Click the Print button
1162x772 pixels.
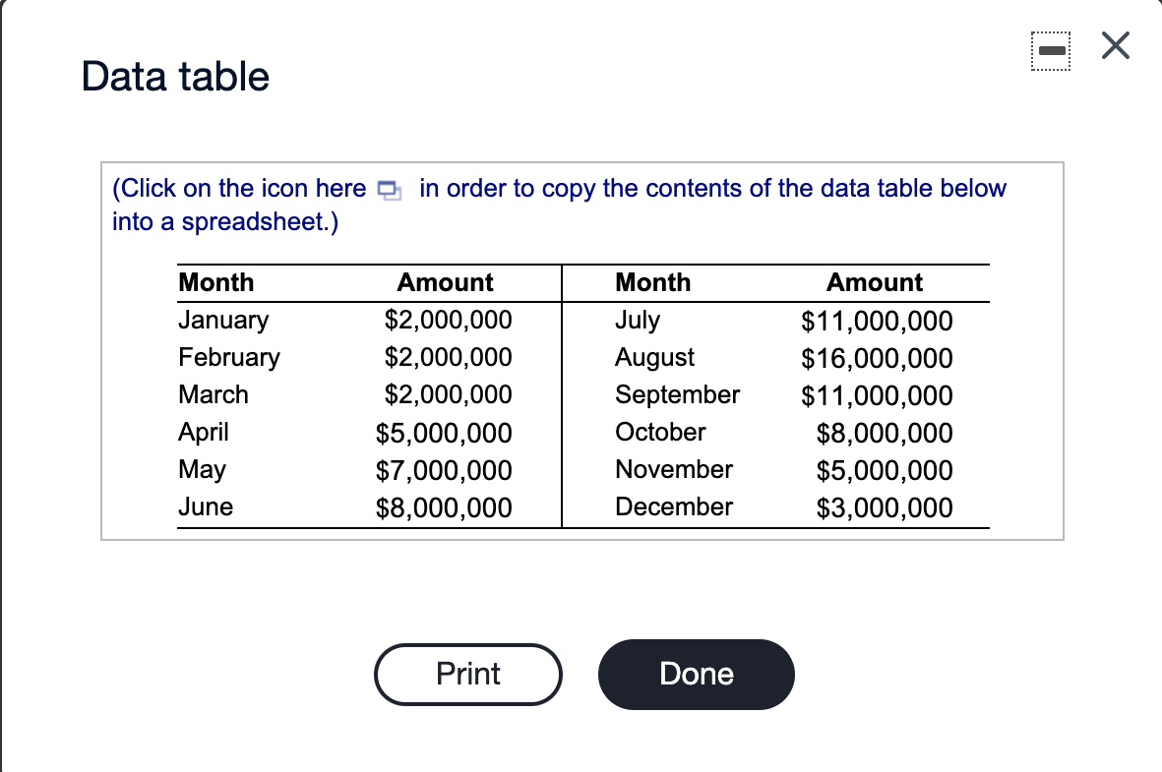pos(467,675)
